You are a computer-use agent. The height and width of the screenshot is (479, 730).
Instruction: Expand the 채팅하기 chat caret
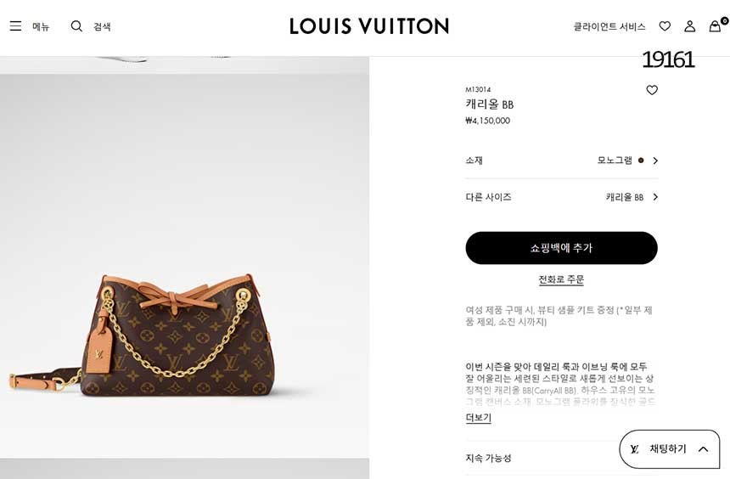(703, 449)
